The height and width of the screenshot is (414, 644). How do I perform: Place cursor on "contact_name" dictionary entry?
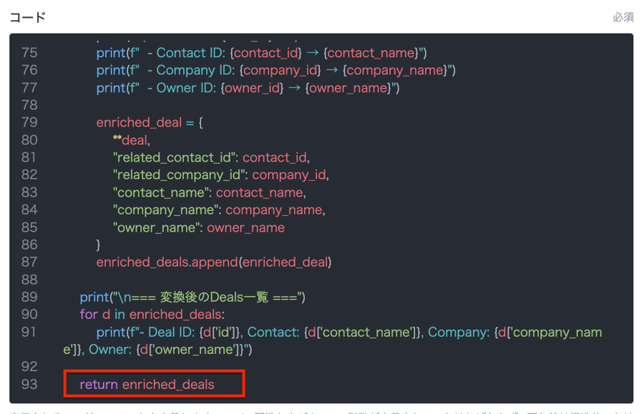click(x=209, y=192)
